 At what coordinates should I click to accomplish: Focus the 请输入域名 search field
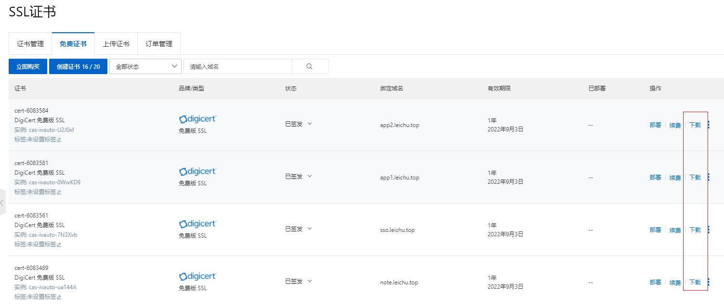click(238, 66)
